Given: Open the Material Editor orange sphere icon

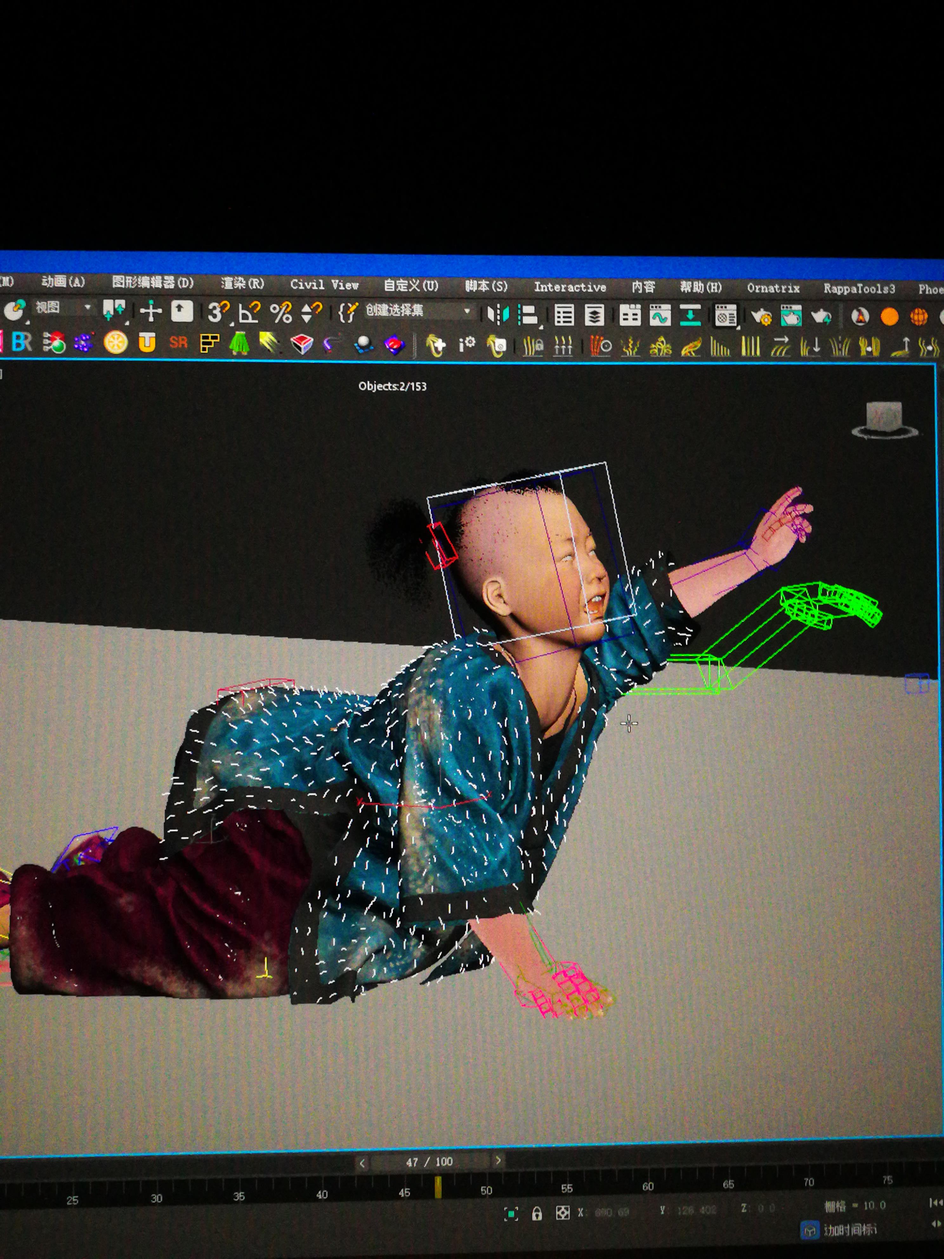Looking at the screenshot, I should pyautogui.click(x=889, y=316).
